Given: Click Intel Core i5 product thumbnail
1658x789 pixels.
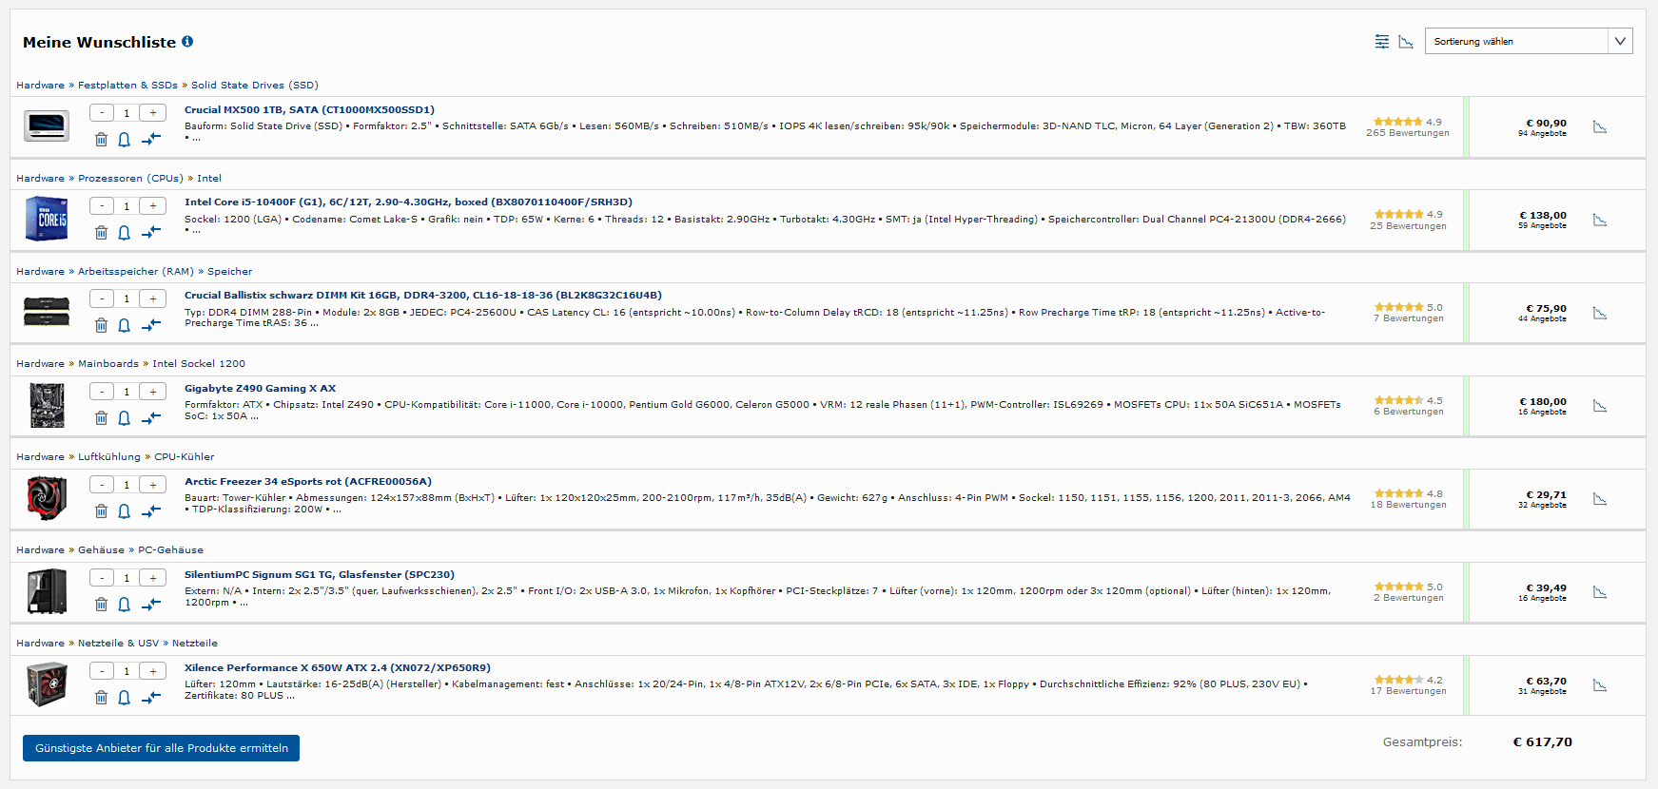Looking at the screenshot, I should 47,219.
